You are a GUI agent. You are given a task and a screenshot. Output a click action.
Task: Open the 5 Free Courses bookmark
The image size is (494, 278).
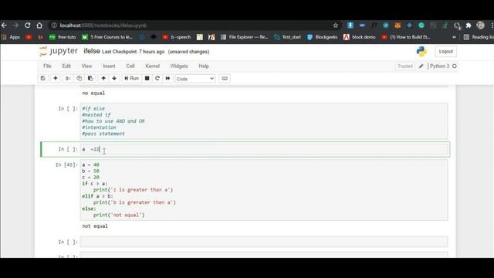pyautogui.click(x=107, y=37)
